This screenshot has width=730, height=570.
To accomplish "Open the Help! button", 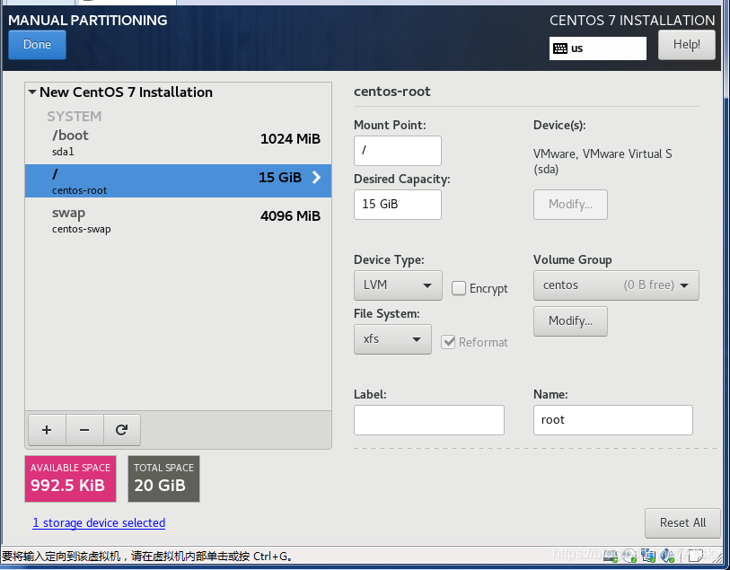I will tap(687, 45).
